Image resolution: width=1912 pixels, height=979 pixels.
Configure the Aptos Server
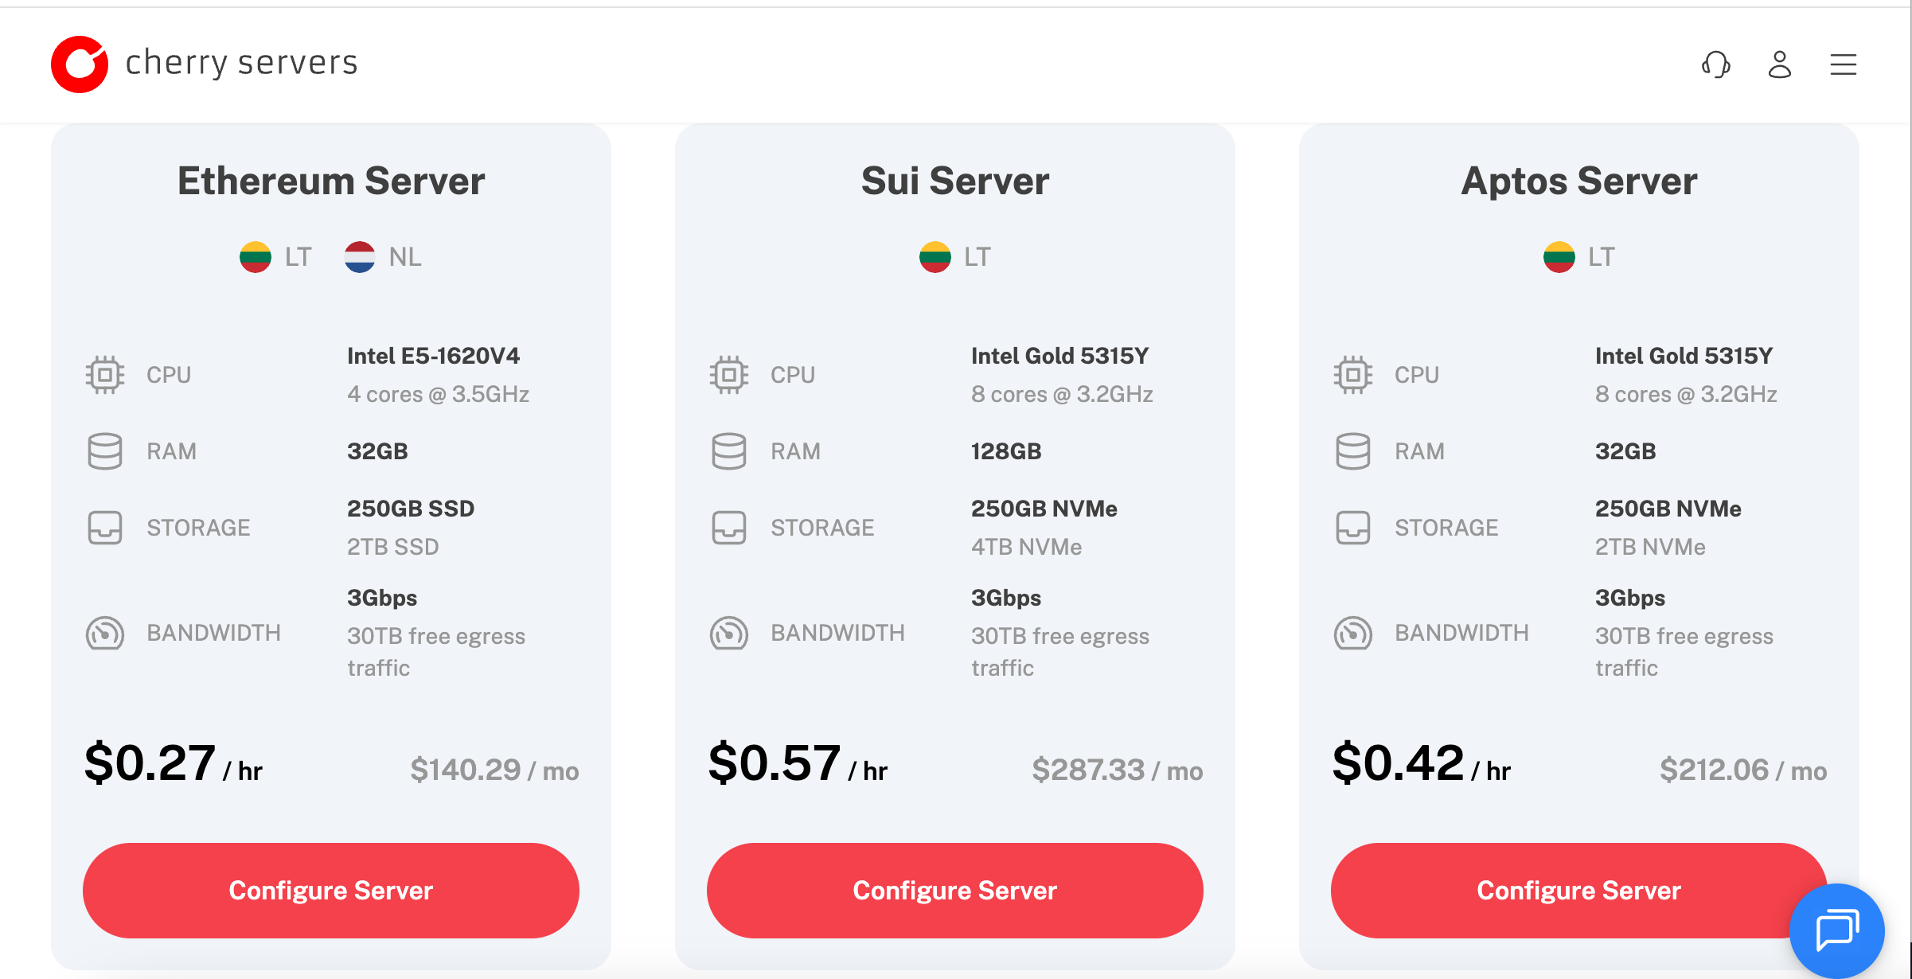(x=1578, y=890)
